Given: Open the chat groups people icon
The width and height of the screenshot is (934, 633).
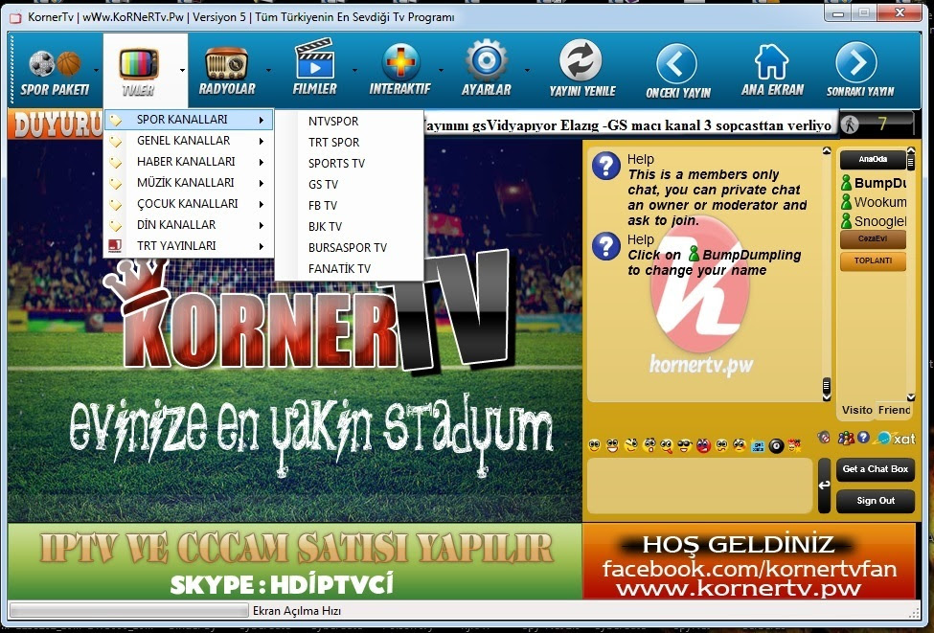Looking at the screenshot, I should (845, 439).
